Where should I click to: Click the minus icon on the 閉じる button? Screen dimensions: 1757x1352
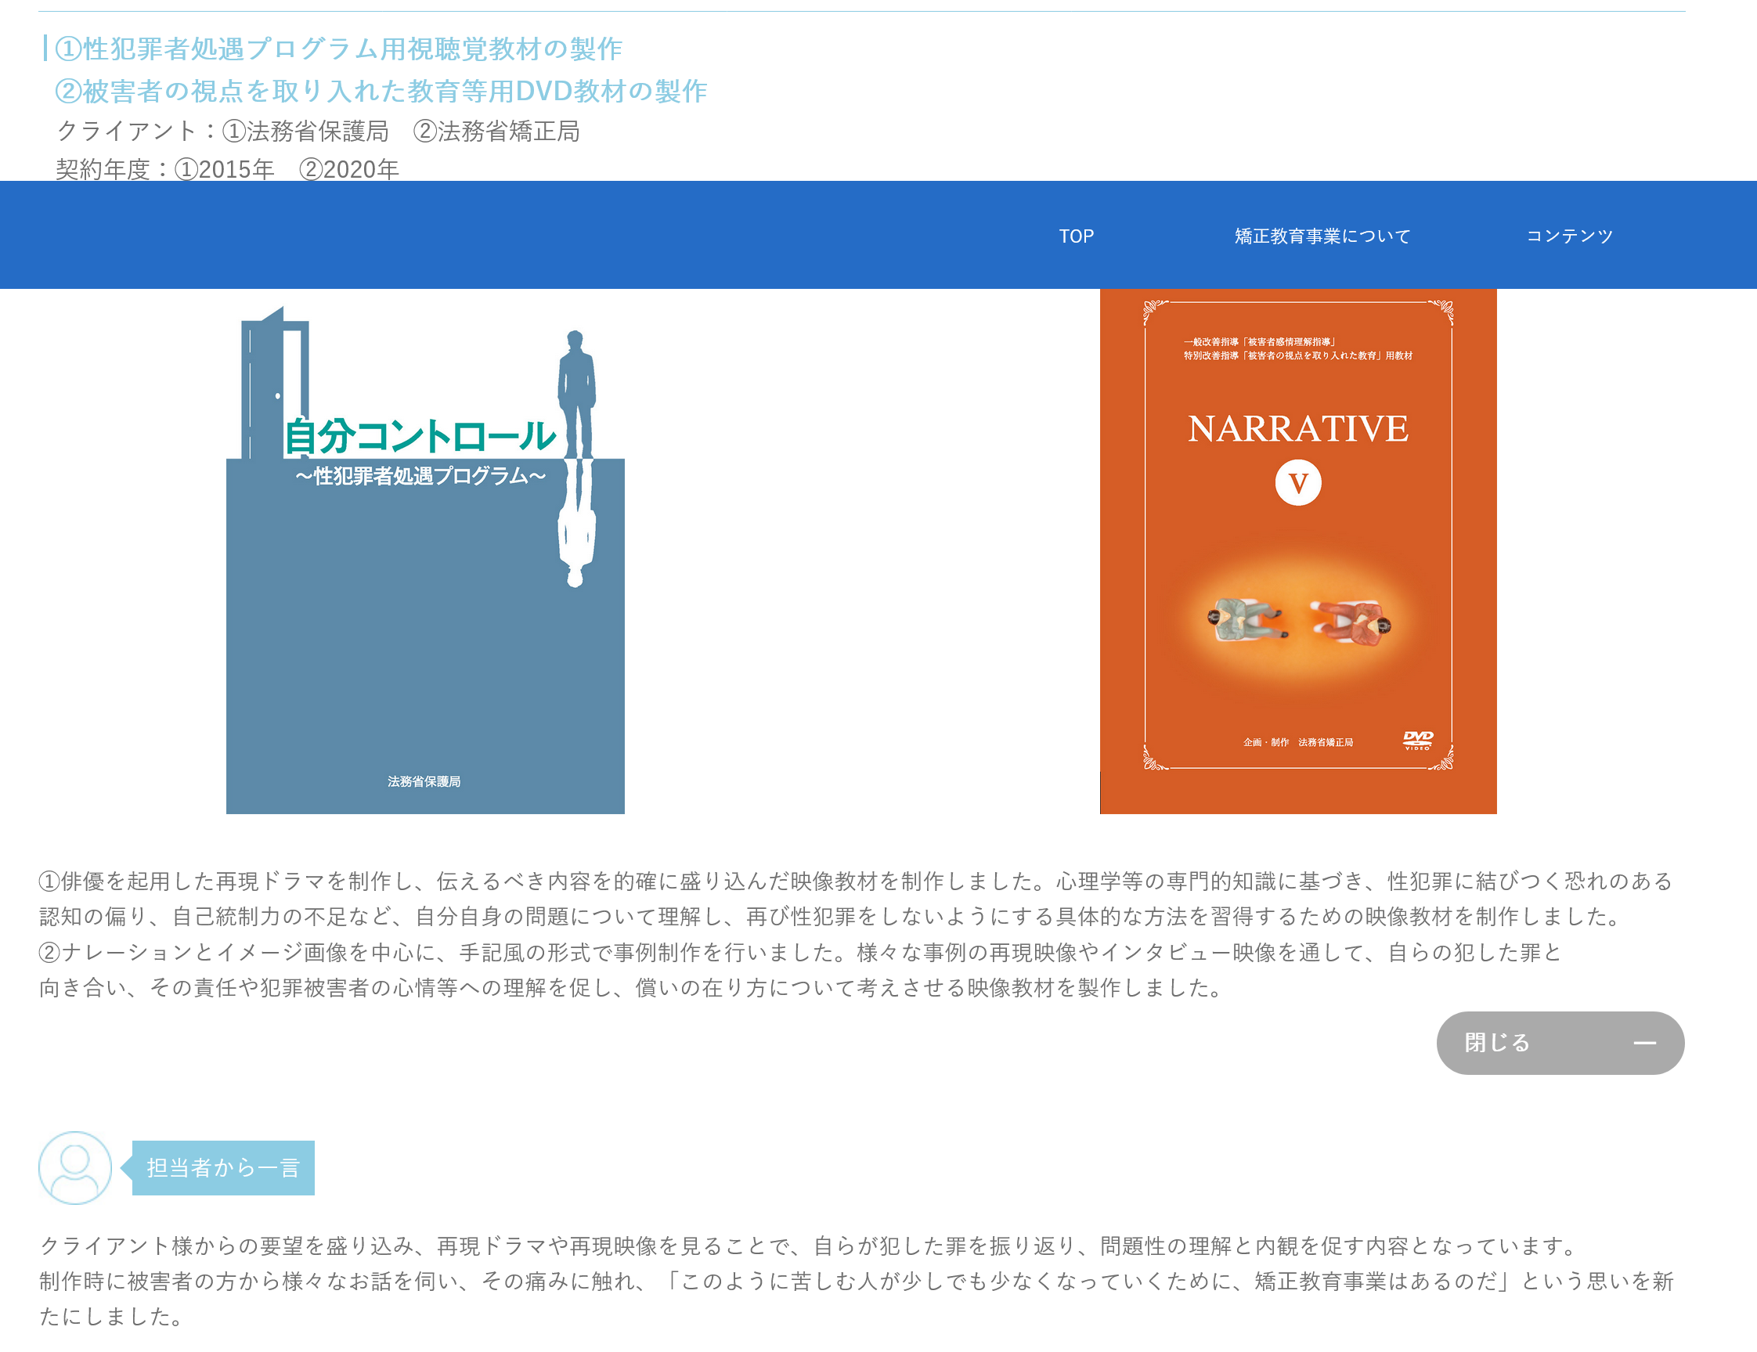click(x=1644, y=1042)
